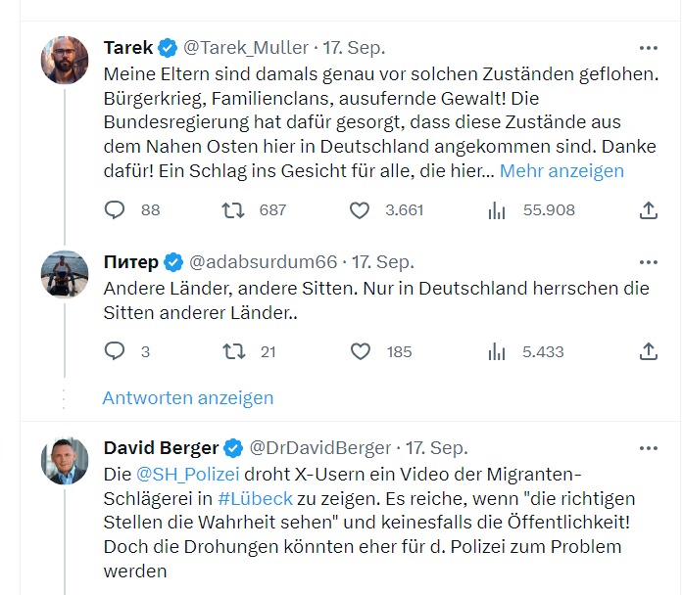This screenshot has height=595, width=683.
Task: Like Tarek's tweet
Action: point(360,209)
